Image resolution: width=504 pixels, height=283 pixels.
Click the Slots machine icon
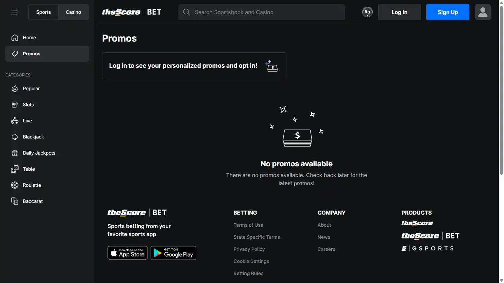tap(15, 105)
